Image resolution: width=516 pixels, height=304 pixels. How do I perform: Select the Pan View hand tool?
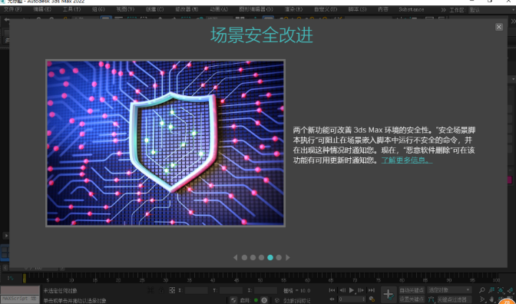[x=491, y=299]
